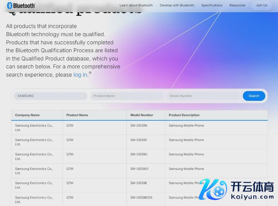Select the SM-D639B/DS model number cell

click(x=141, y=198)
